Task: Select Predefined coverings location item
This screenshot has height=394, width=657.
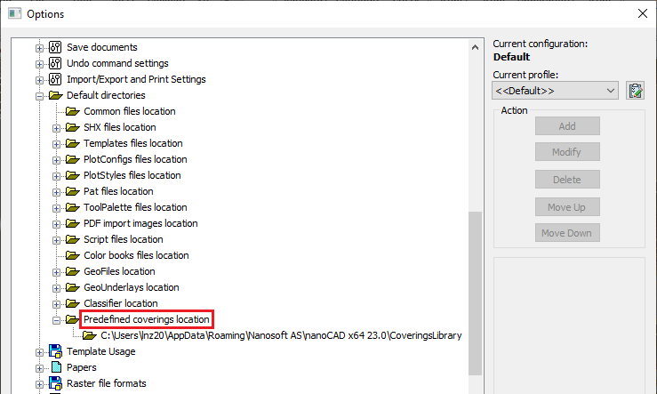Action: pyautogui.click(x=147, y=319)
